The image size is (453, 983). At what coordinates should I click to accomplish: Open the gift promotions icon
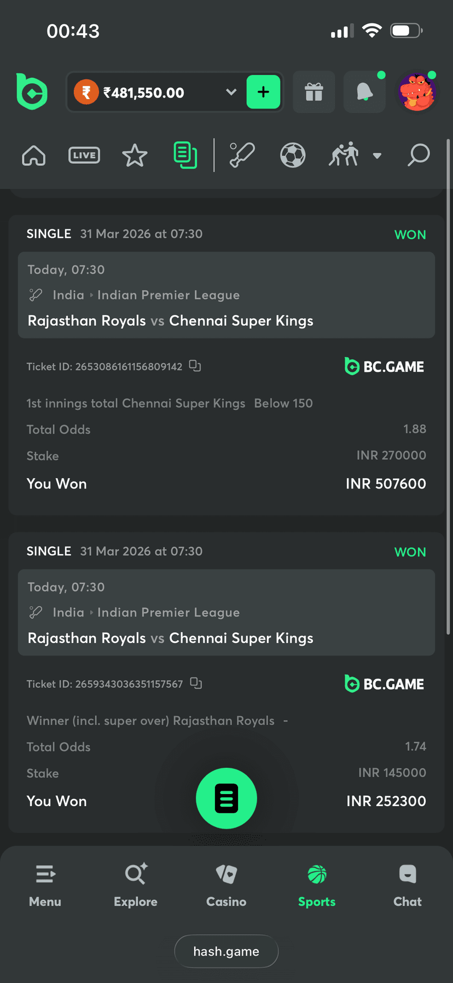[x=313, y=92]
